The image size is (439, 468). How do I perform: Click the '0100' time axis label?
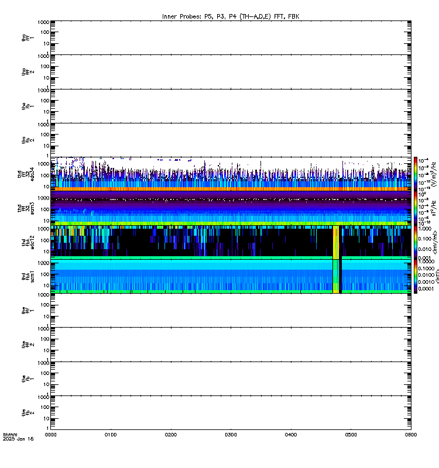(111, 435)
